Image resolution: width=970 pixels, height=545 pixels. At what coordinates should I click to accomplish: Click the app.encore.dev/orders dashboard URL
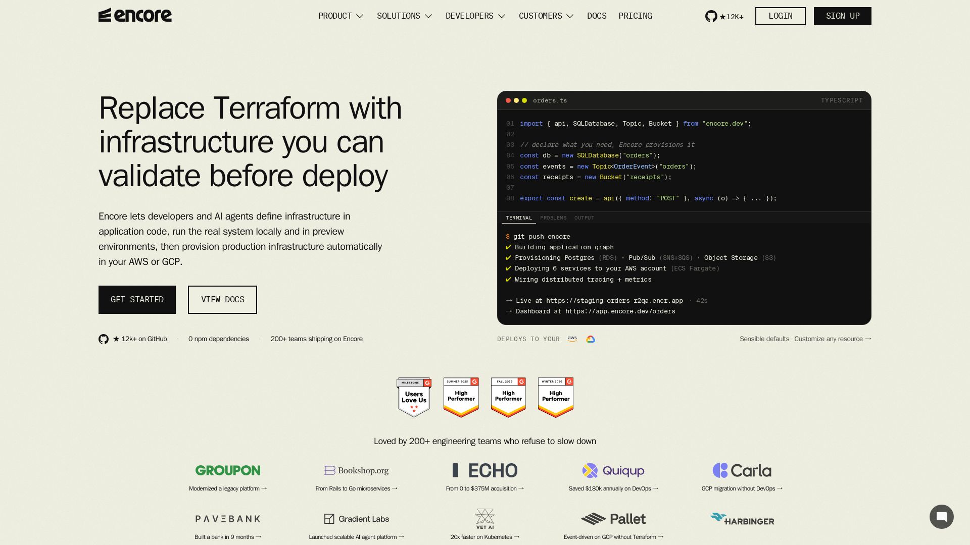tap(620, 311)
